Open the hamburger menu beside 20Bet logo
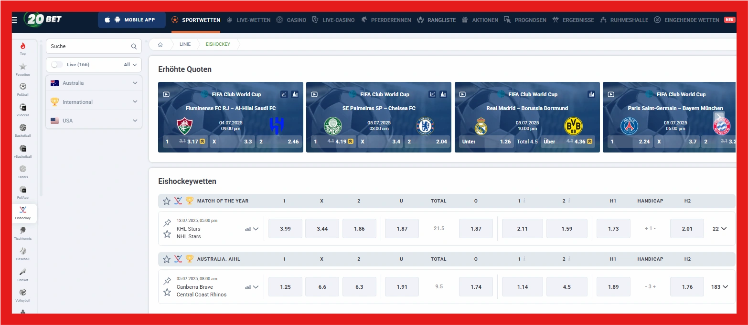748x325 pixels. 14,20
